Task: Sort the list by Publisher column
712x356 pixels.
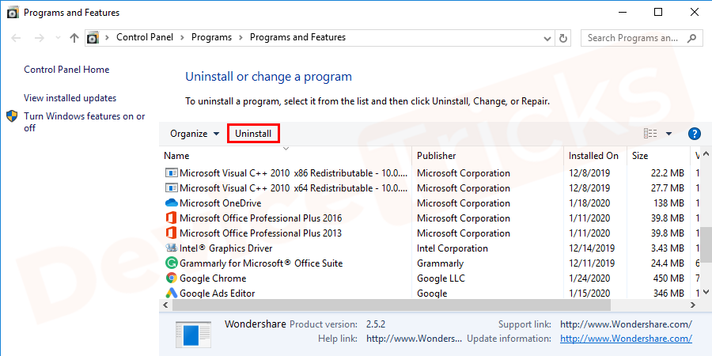Action: (x=437, y=156)
